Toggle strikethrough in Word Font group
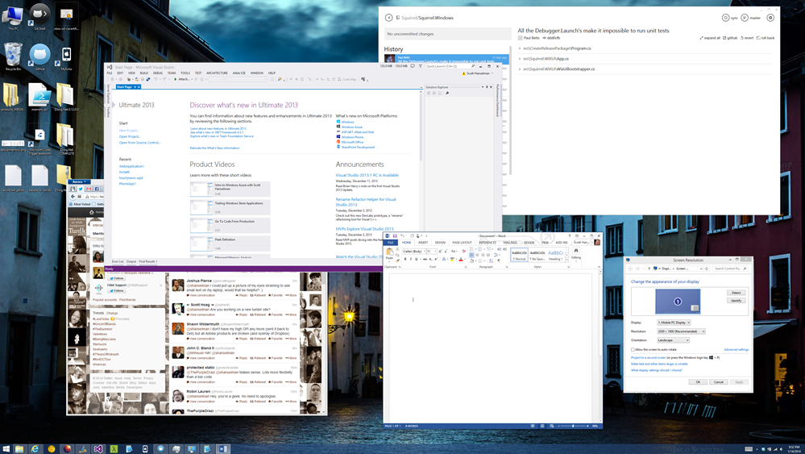The height and width of the screenshot is (454, 805). [425, 259]
